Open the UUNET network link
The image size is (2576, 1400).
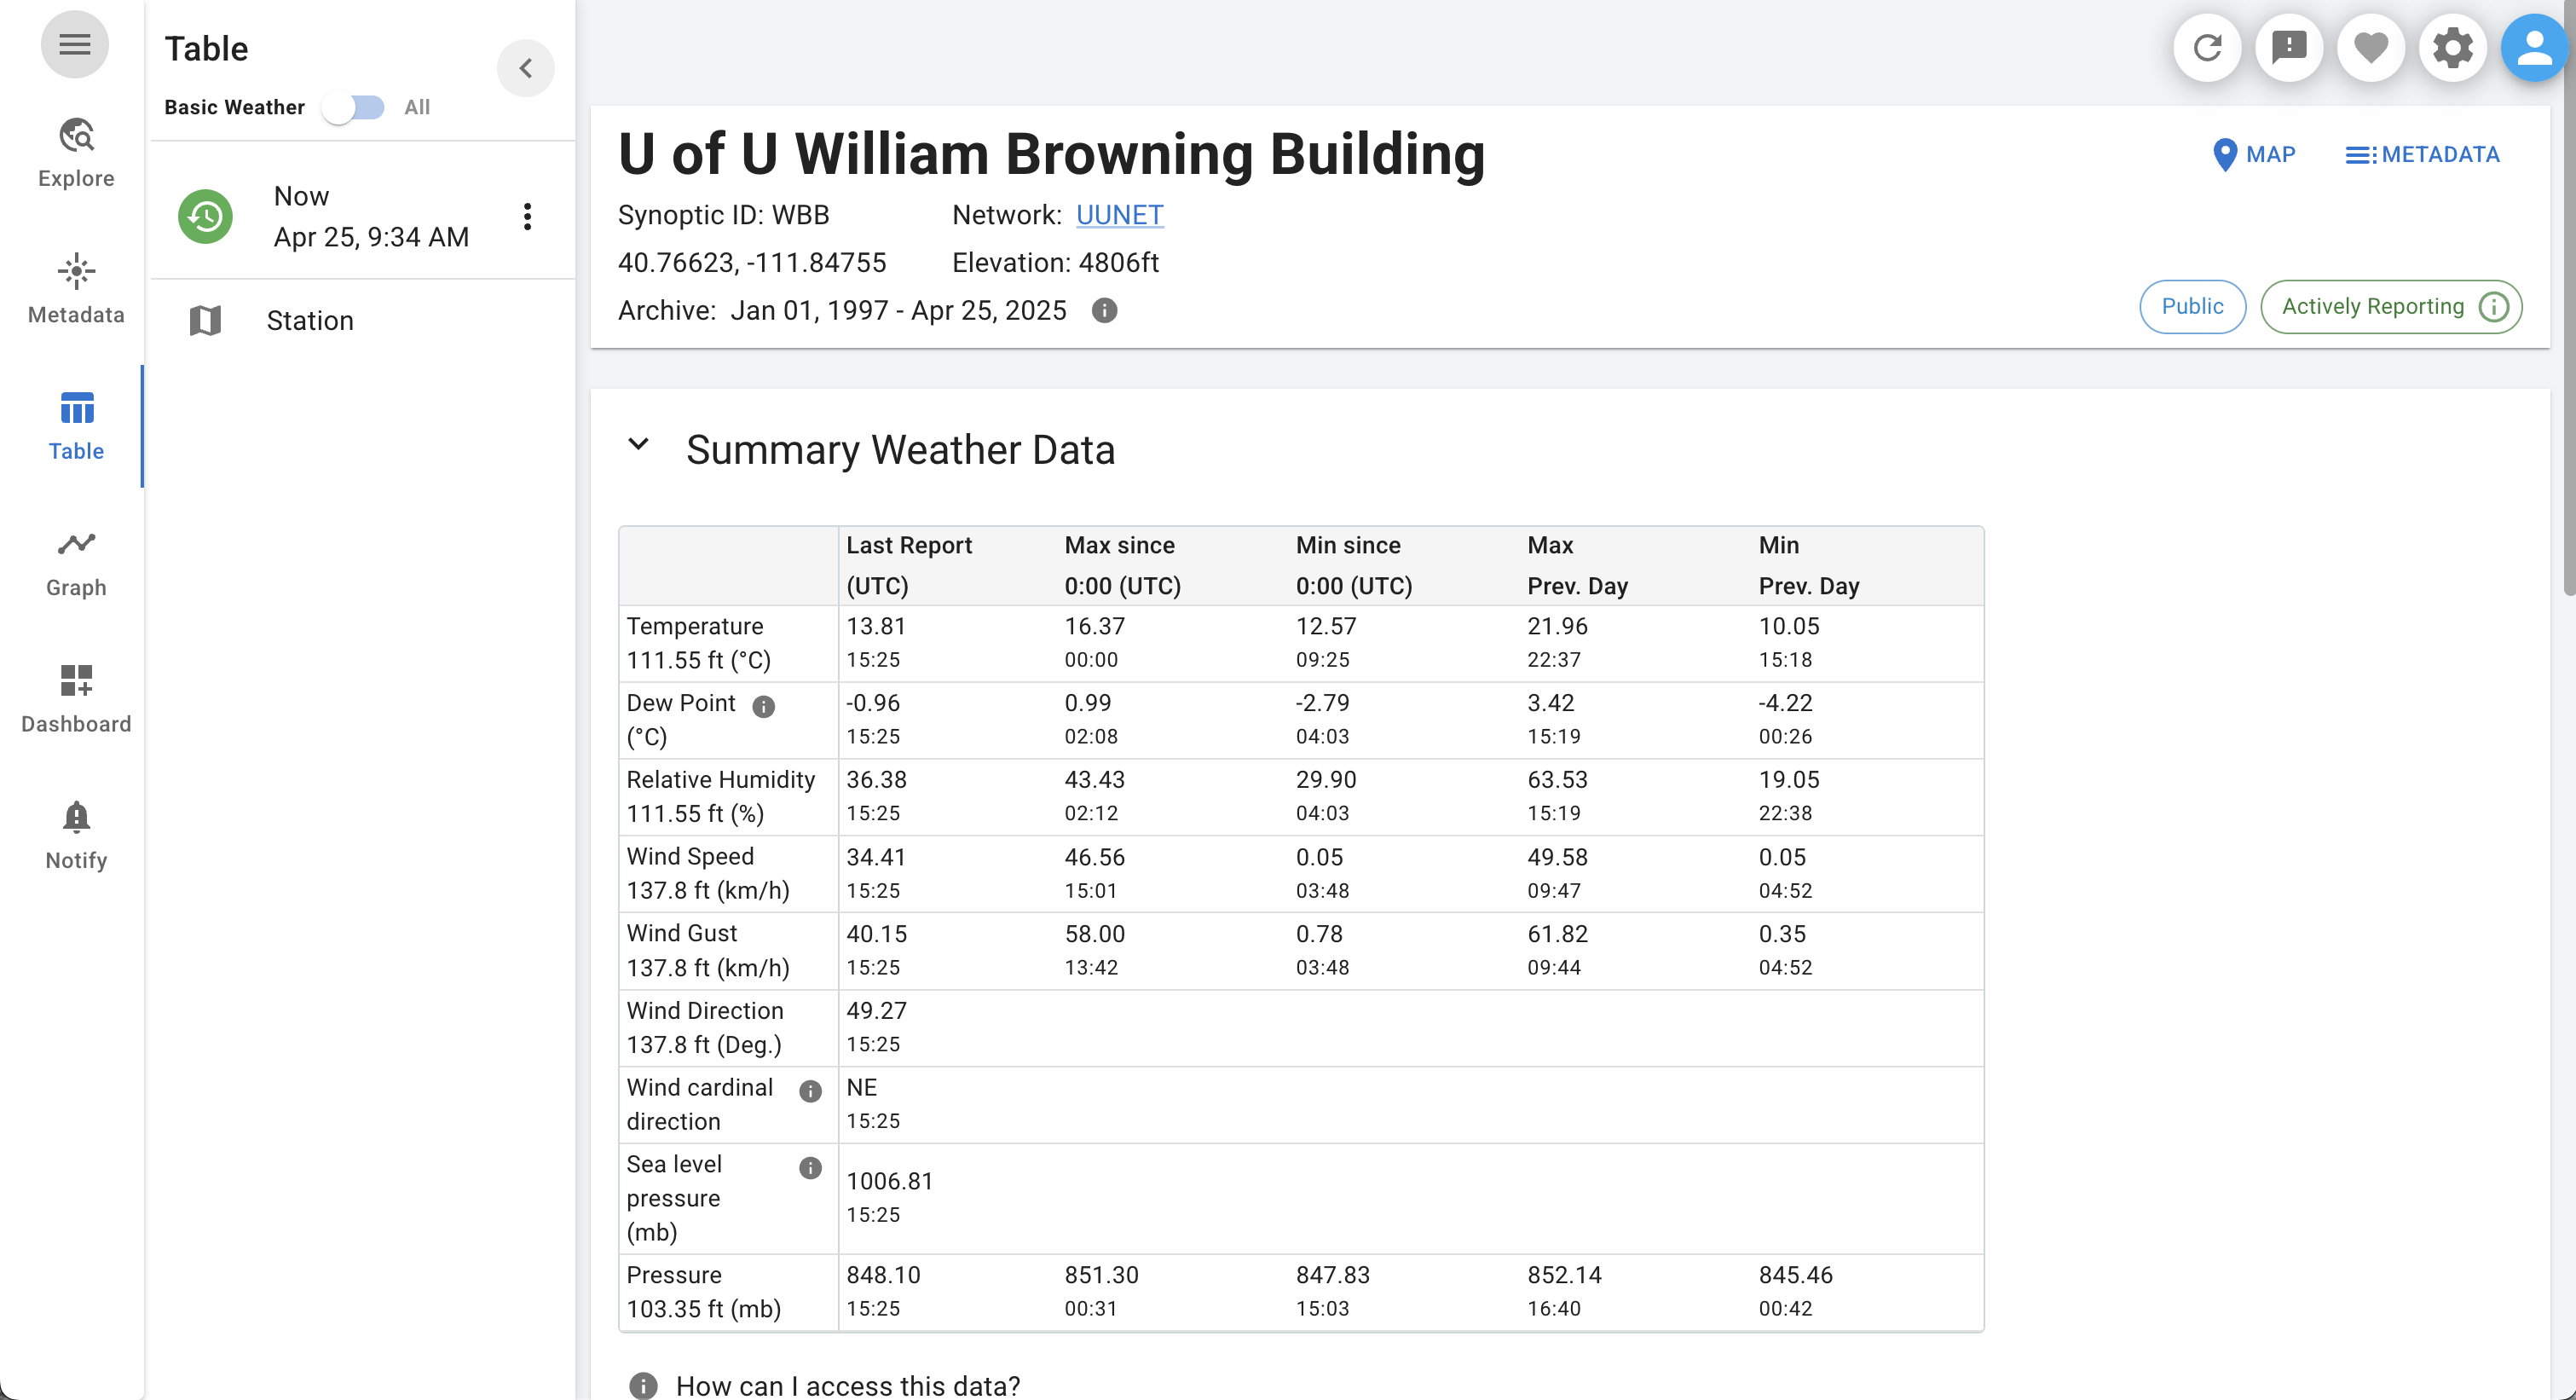point(1119,215)
